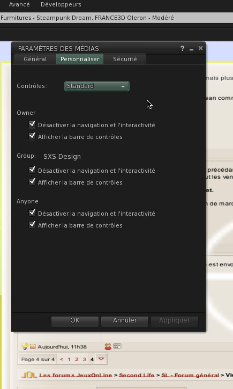Click the Annuler button
233x389 pixels.
point(125,320)
